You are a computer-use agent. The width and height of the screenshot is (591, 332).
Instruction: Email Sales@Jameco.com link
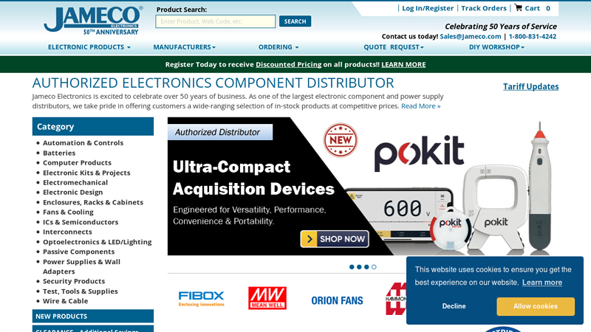coord(471,36)
